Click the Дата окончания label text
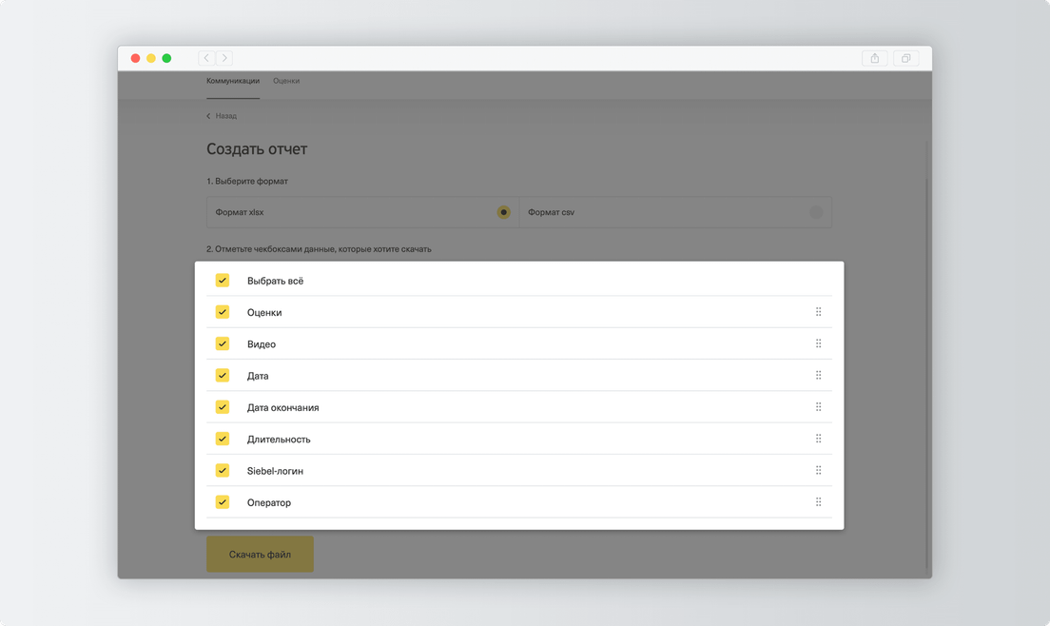 click(x=282, y=408)
